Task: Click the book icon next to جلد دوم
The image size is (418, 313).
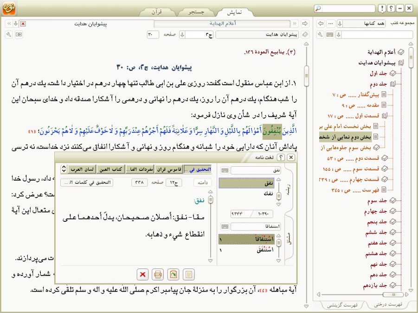Action: click(x=393, y=84)
